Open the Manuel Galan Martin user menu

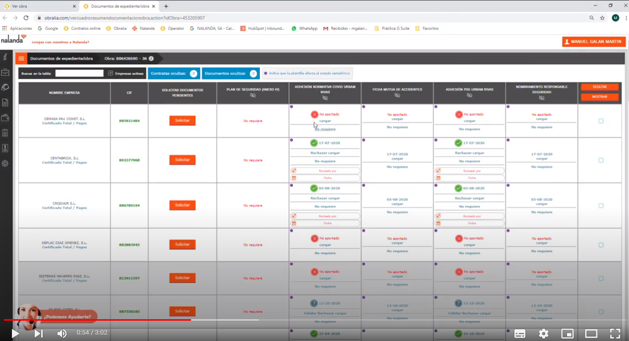tap(593, 42)
